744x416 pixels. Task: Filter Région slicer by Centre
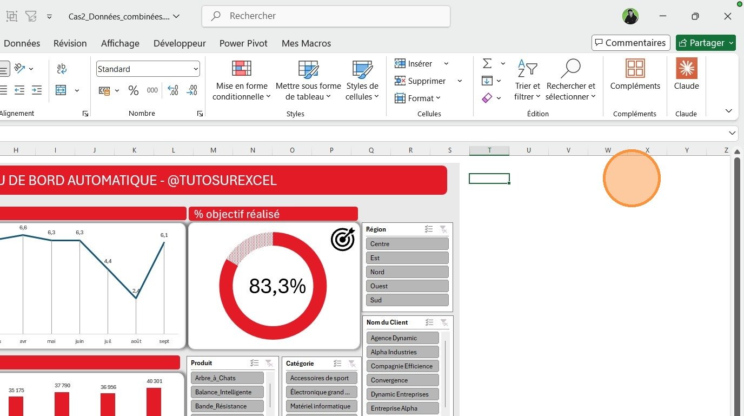(407, 244)
